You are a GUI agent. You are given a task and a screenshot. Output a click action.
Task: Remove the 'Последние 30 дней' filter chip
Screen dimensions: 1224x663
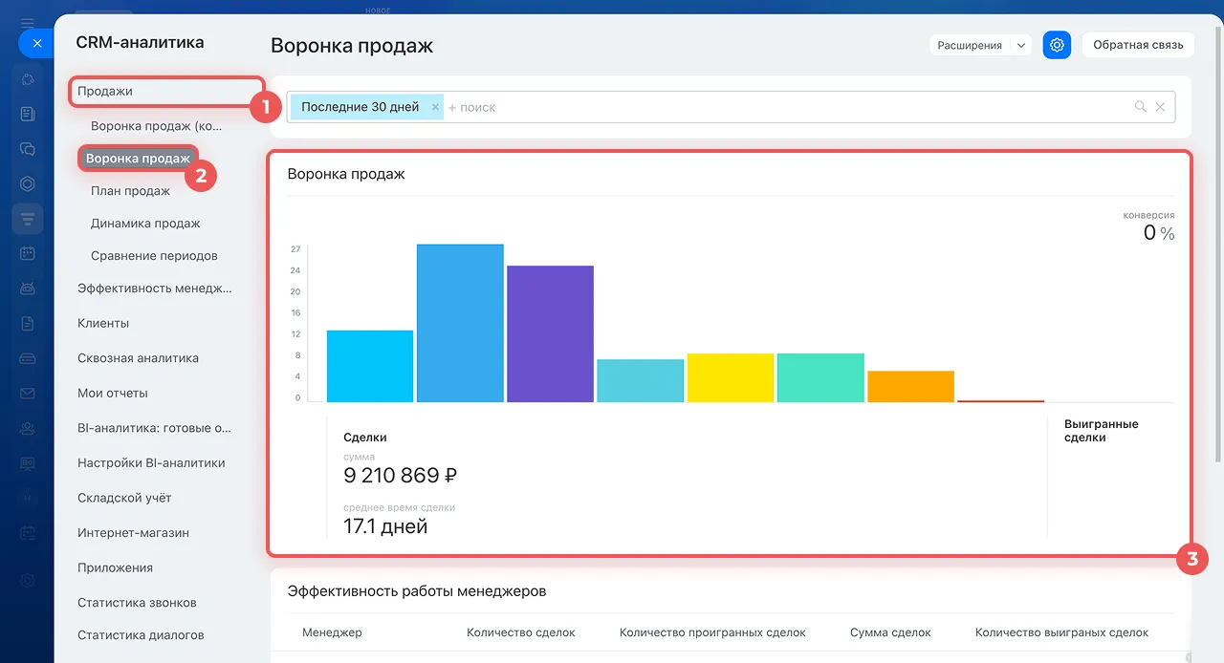click(435, 107)
